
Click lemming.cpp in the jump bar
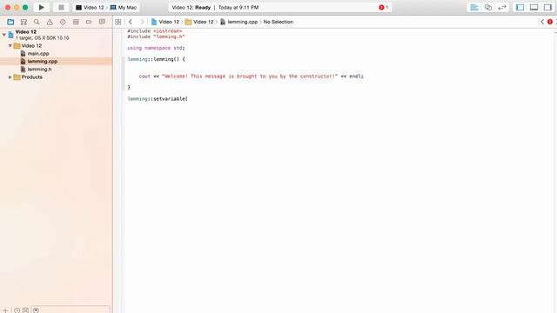pos(238,22)
